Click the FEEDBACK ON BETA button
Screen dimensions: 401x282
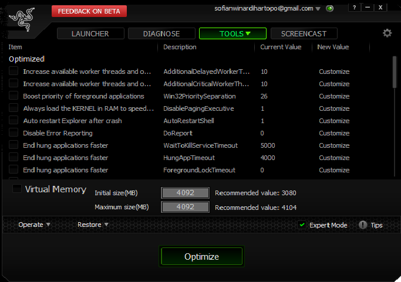(x=89, y=11)
